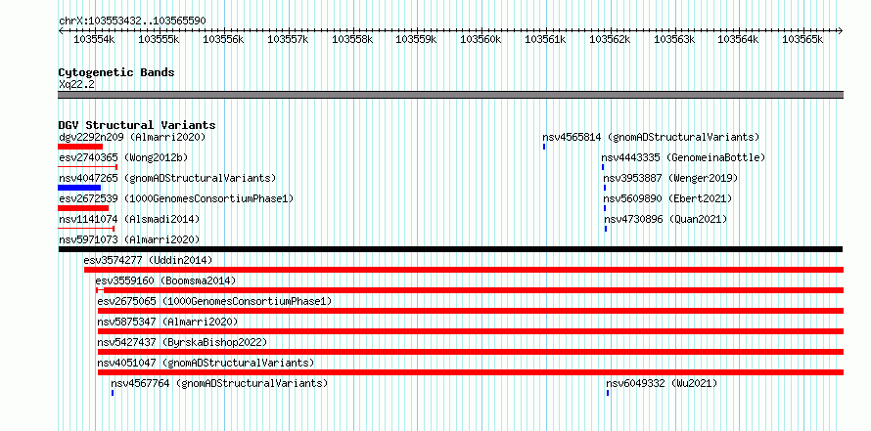
Task: Click the red bar beneath esv3574277
Action: pyautogui.click(x=464, y=270)
